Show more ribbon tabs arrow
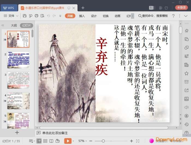Screen dimensions: 191x145 [133, 16]
